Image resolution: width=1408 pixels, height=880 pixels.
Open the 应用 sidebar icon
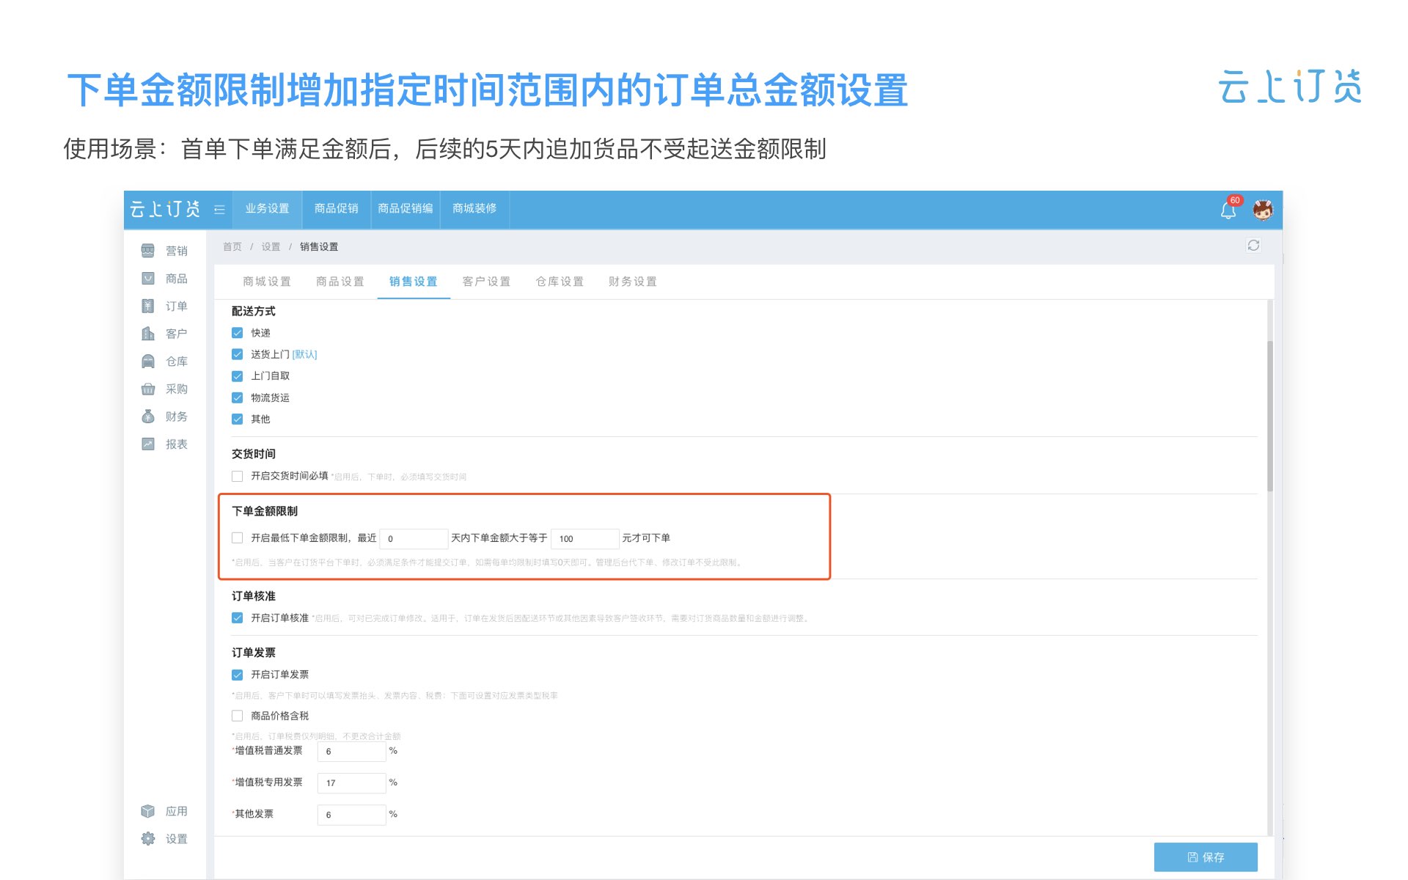[148, 811]
